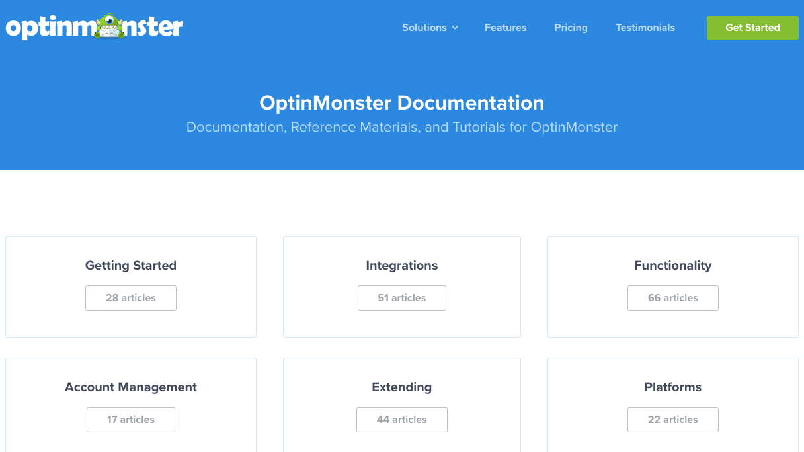
Task: Select the Documentation, Reference Materials subtitle text
Action: 402,127
